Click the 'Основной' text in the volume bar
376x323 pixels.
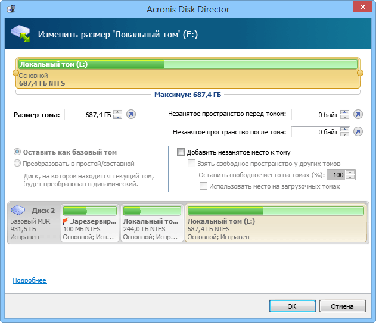(33, 76)
